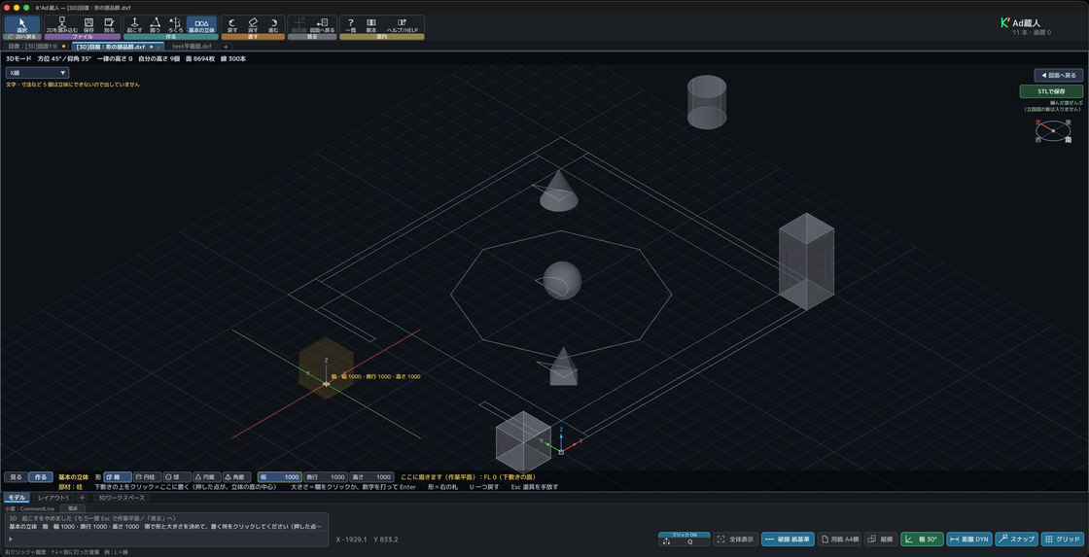
Task: Choose the 円柱 cylinder shape
Action: [x=147, y=477]
